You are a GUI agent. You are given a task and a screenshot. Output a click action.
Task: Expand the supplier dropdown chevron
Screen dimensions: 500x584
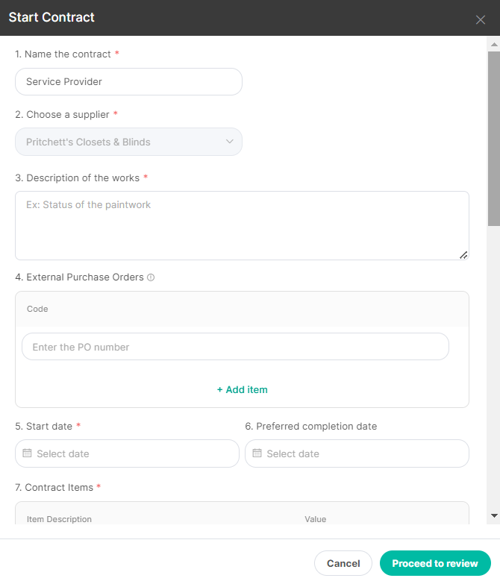(x=230, y=142)
